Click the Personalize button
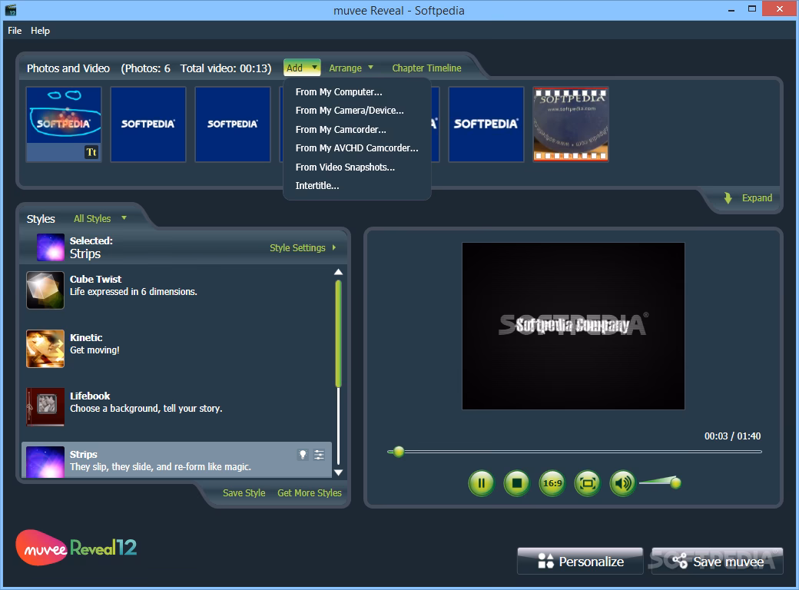Screen dimensions: 799x590 (580, 561)
